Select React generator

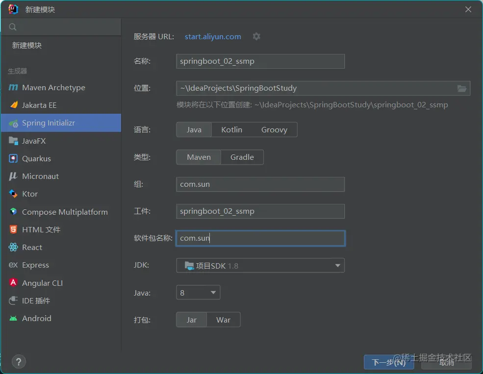61,247
